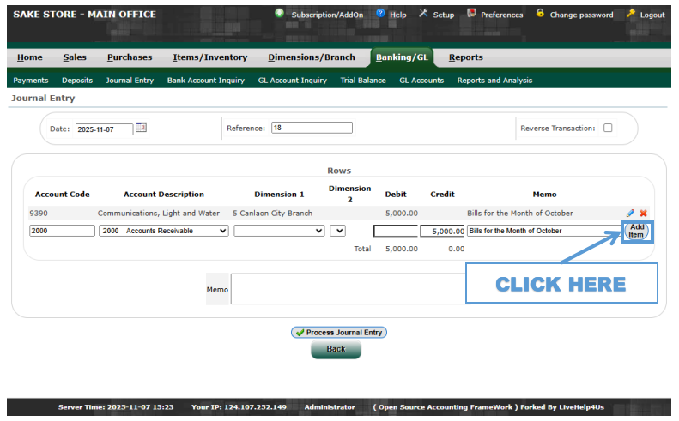
Task: Open the Dimension 2 dropdown
Action: click(337, 231)
